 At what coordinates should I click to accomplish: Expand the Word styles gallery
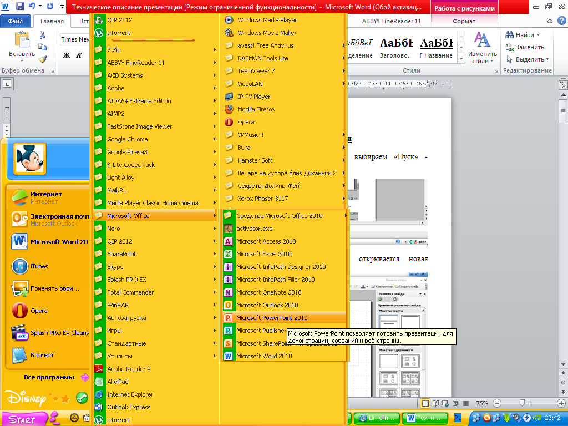tap(461, 58)
